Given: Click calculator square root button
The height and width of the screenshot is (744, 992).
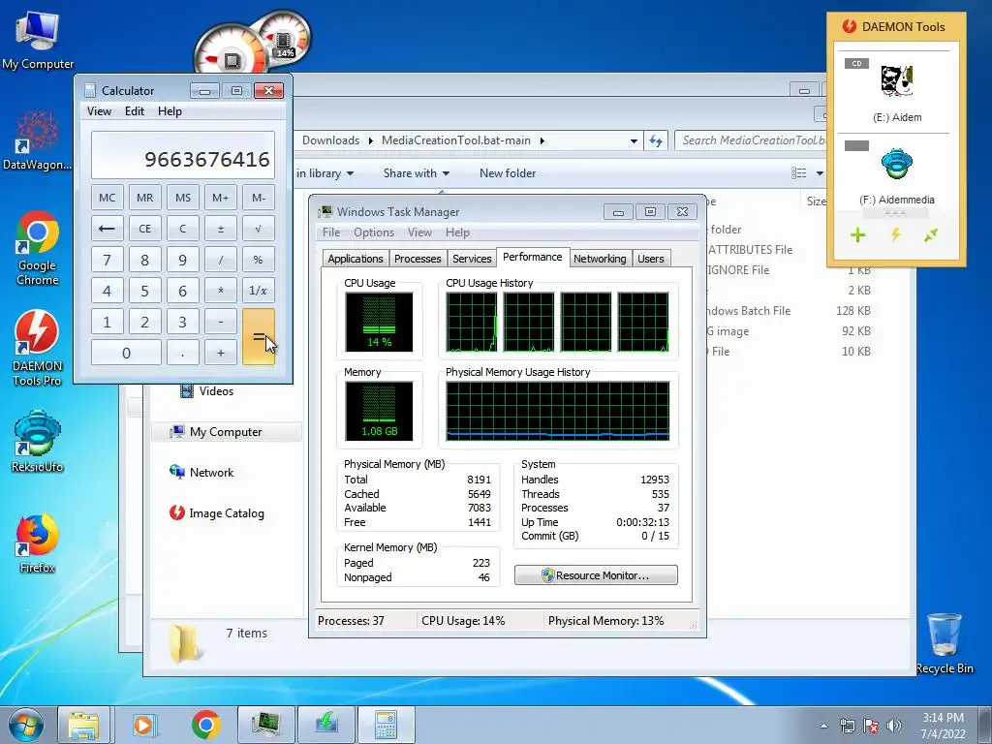Looking at the screenshot, I should [258, 229].
